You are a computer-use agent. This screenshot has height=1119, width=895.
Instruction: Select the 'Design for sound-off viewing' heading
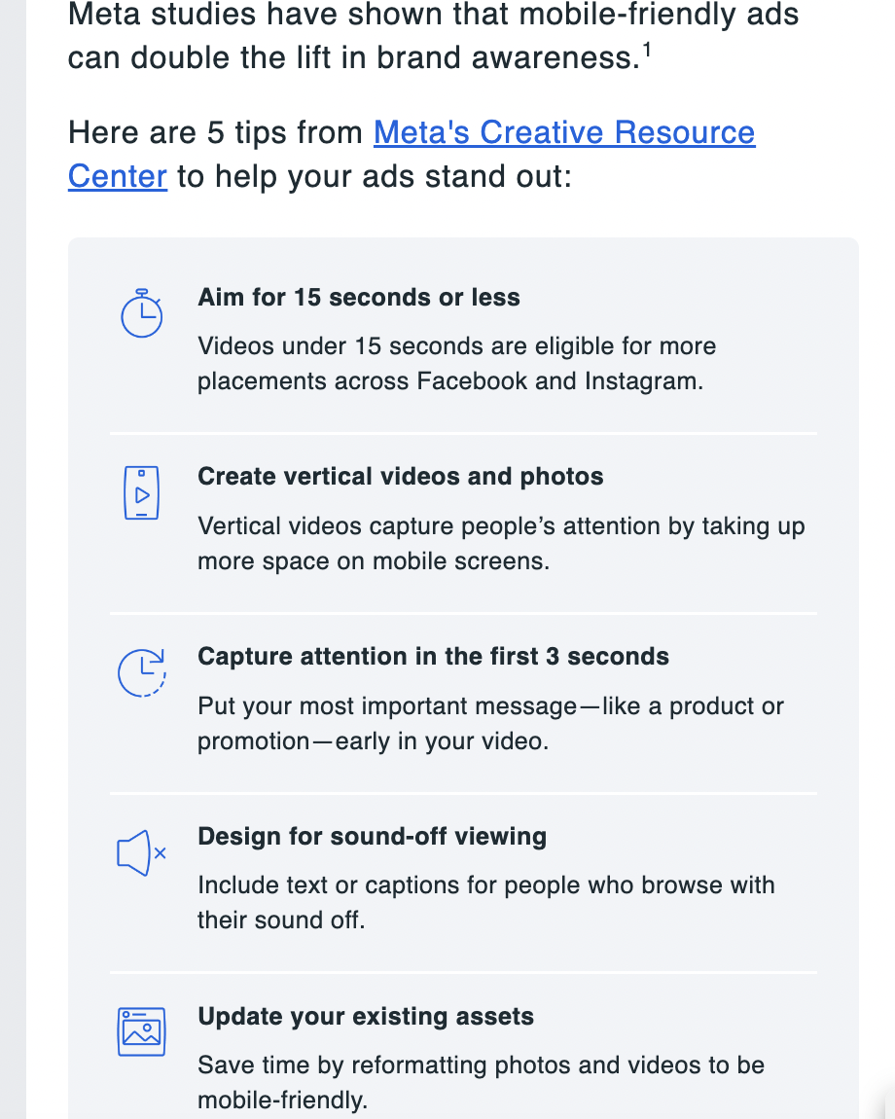tap(372, 836)
